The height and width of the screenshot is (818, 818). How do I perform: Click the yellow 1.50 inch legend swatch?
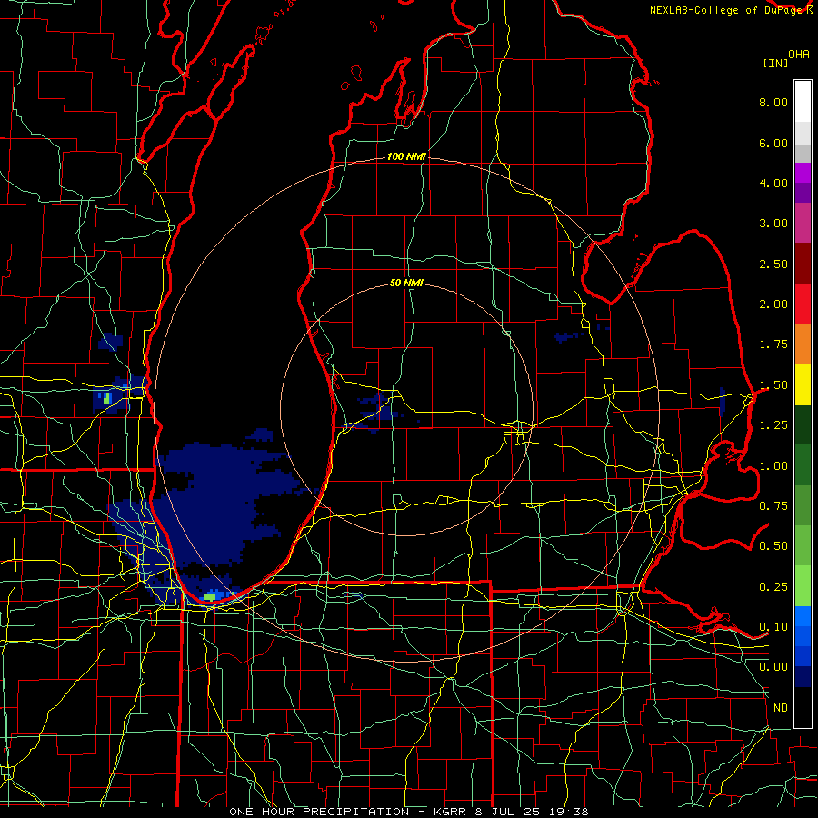pos(803,384)
